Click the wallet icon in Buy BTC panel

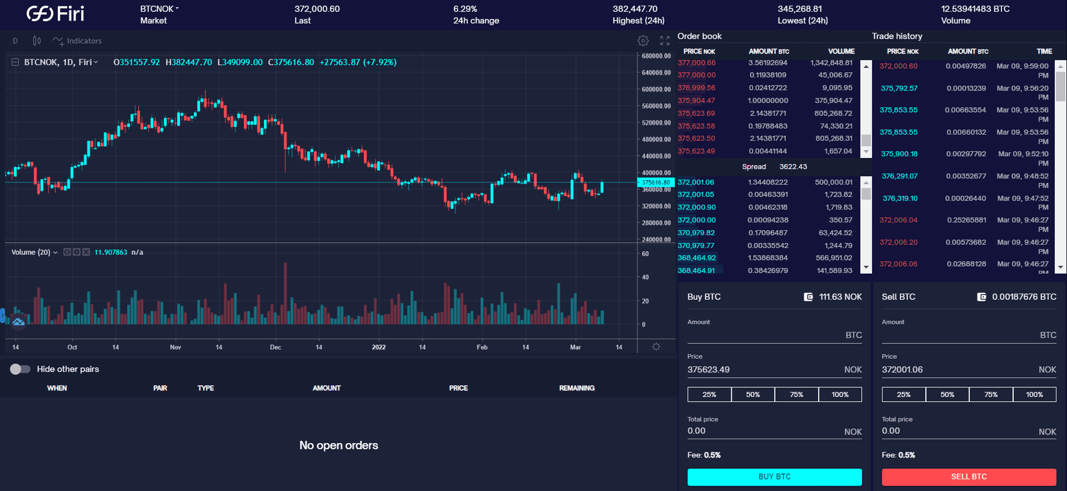809,297
